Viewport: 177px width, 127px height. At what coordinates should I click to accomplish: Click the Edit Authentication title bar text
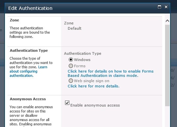pyautogui.click(x=30, y=8)
